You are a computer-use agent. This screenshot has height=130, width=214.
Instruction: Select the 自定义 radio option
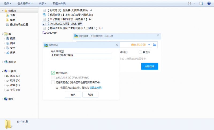pos(140,52)
